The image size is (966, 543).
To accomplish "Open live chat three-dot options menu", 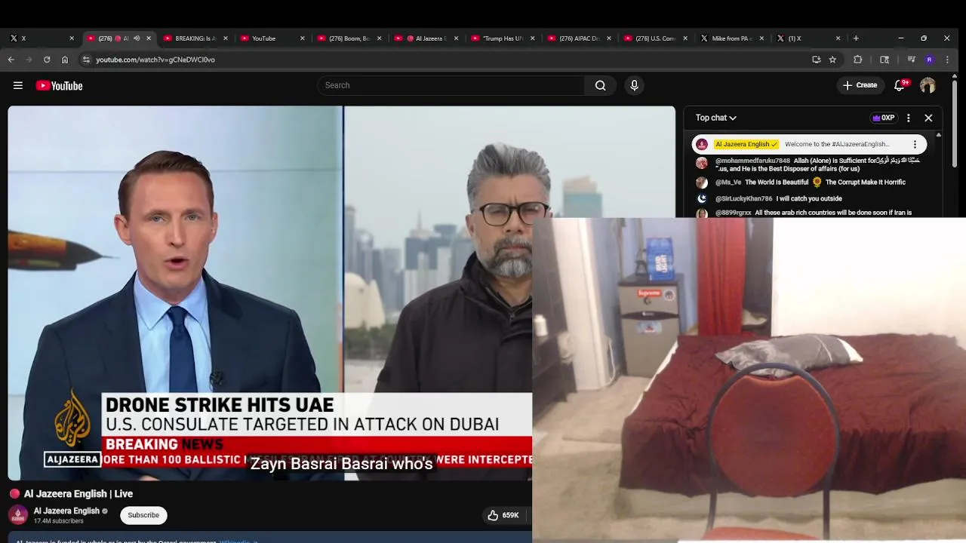I will tap(908, 118).
